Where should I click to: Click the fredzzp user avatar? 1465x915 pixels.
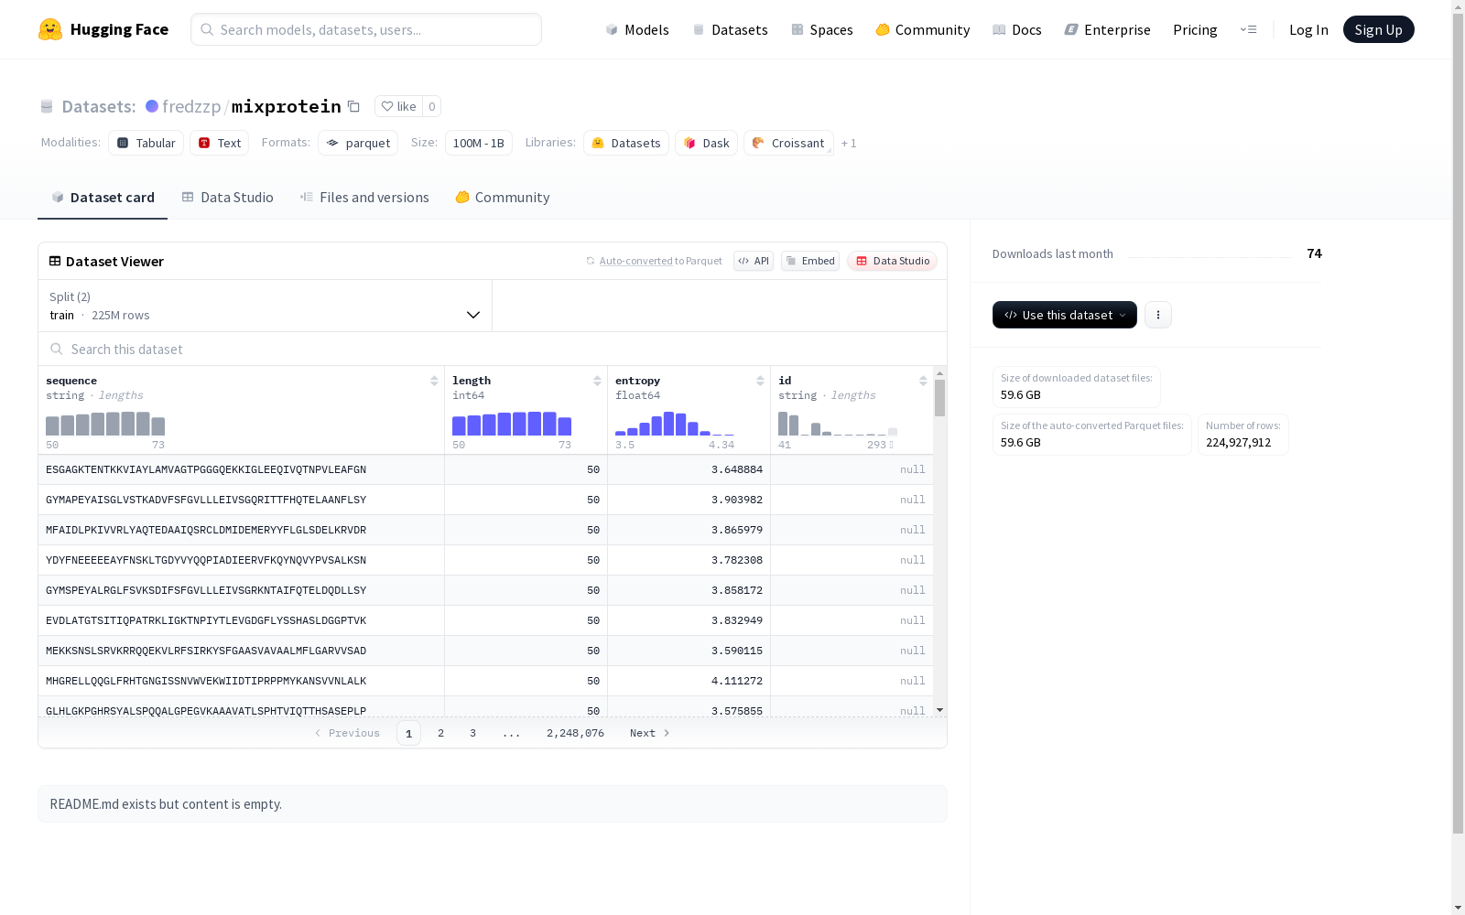pos(152,106)
